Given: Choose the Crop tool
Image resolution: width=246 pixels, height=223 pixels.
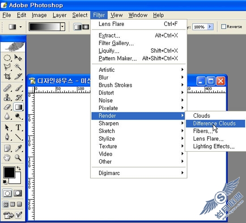Looking at the screenshot, I should click(x=7, y=76).
